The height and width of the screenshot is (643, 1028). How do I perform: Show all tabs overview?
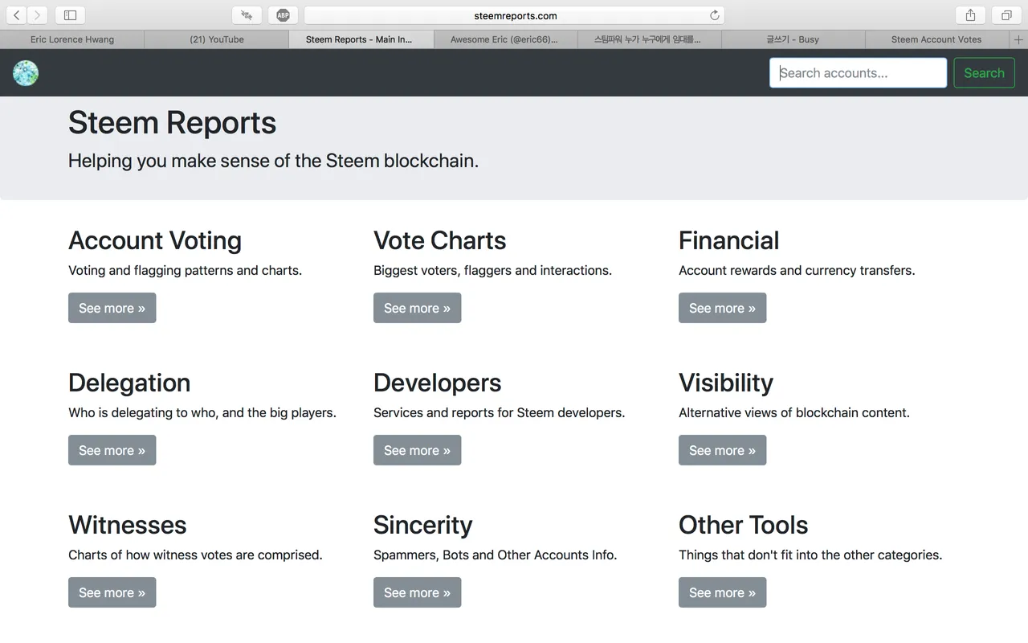tap(1006, 15)
